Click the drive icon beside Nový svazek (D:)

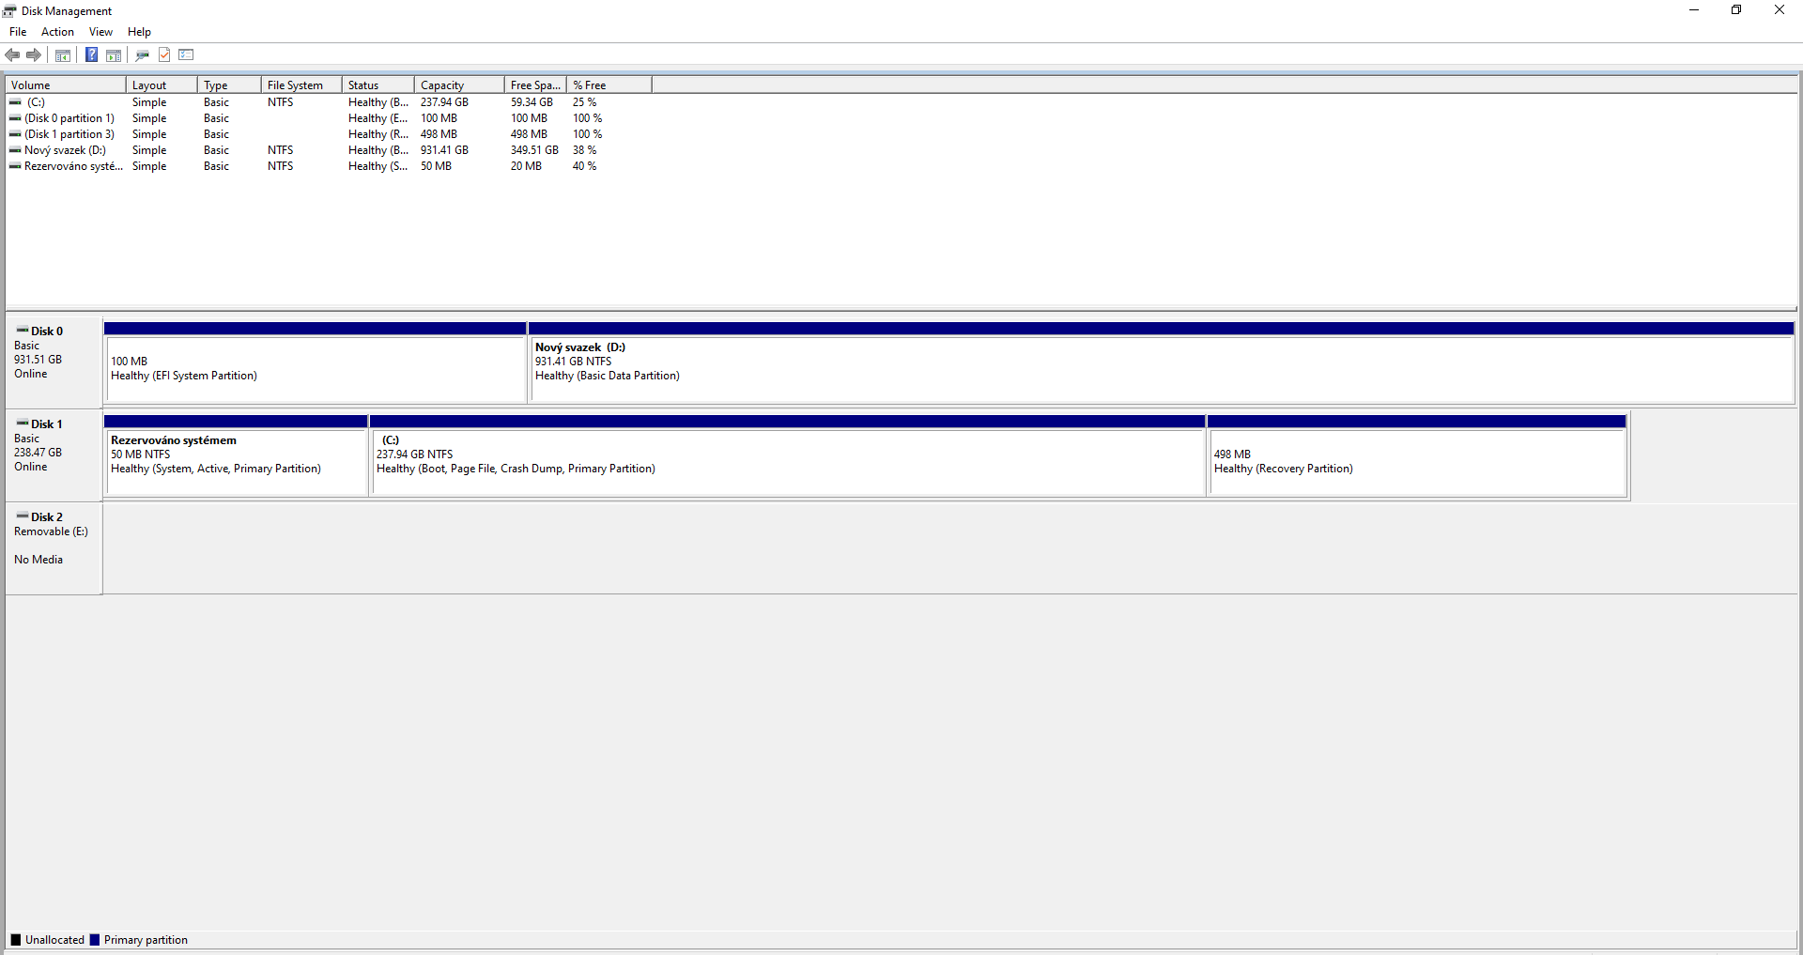[x=15, y=150]
